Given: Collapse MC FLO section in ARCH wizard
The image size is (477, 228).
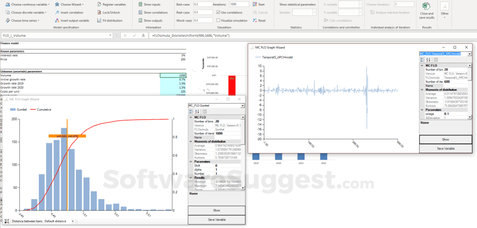Looking at the screenshot, I should pos(422,65).
